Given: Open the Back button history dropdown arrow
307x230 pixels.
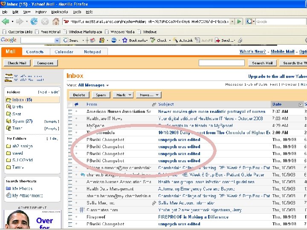Looking at the screenshot, I should 12,22.
